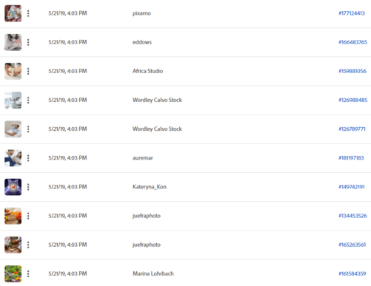Select the Kateryna_Kon glowing anatomy thumbnail
This screenshot has height=286, width=371.
13,187
